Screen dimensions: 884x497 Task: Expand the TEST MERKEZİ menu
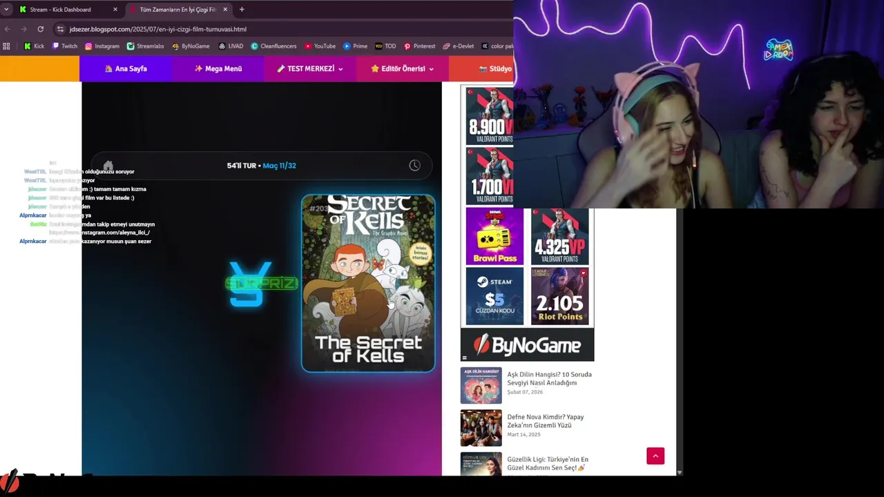(309, 68)
